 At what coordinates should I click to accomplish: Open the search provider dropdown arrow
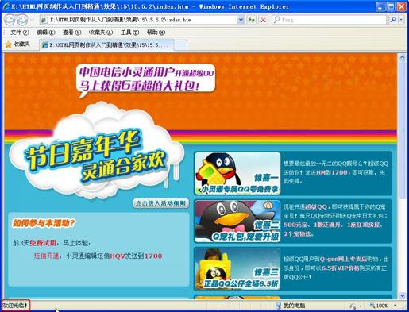(401, 20)
